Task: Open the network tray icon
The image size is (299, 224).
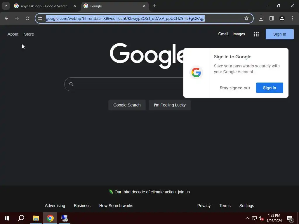Action: (x=254, y=218)
